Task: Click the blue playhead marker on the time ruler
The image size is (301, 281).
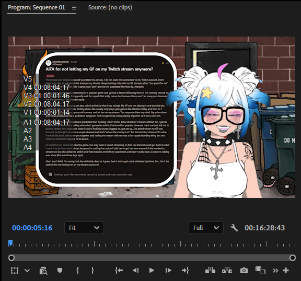Action: pos(10,243)
